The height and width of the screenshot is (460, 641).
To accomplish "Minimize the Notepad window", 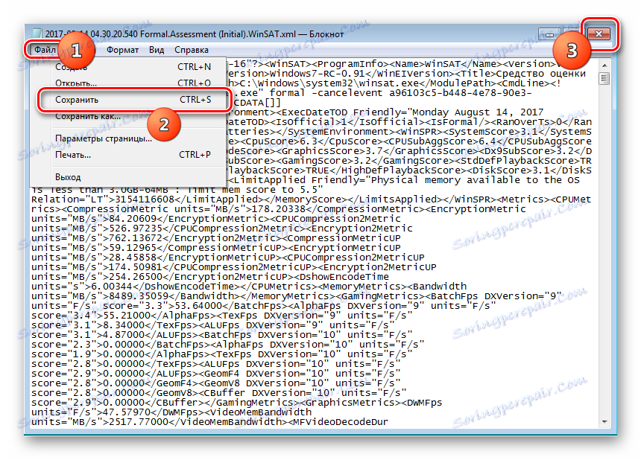I will 549,34.
